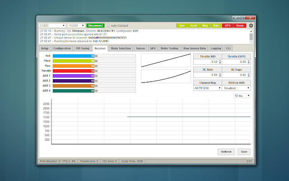Screen dimensions: 289x181
Task: Toggle the Auto-Connect checkbox
Action: click(x=108, y=26)
